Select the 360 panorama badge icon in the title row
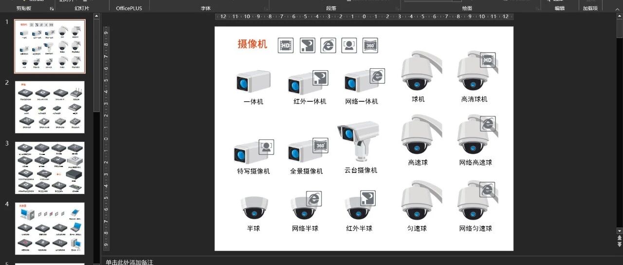 coord(370,45)
